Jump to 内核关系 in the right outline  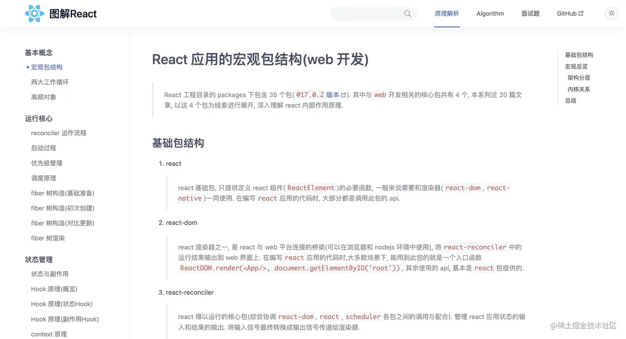pyautogui.click(x=579, y=89)
